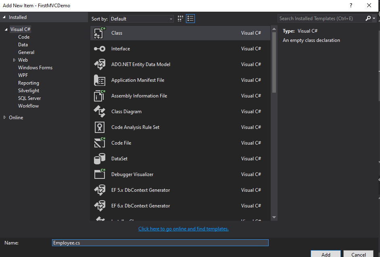Click the Interface template icon
380x257 pixels.
(100, 49)
